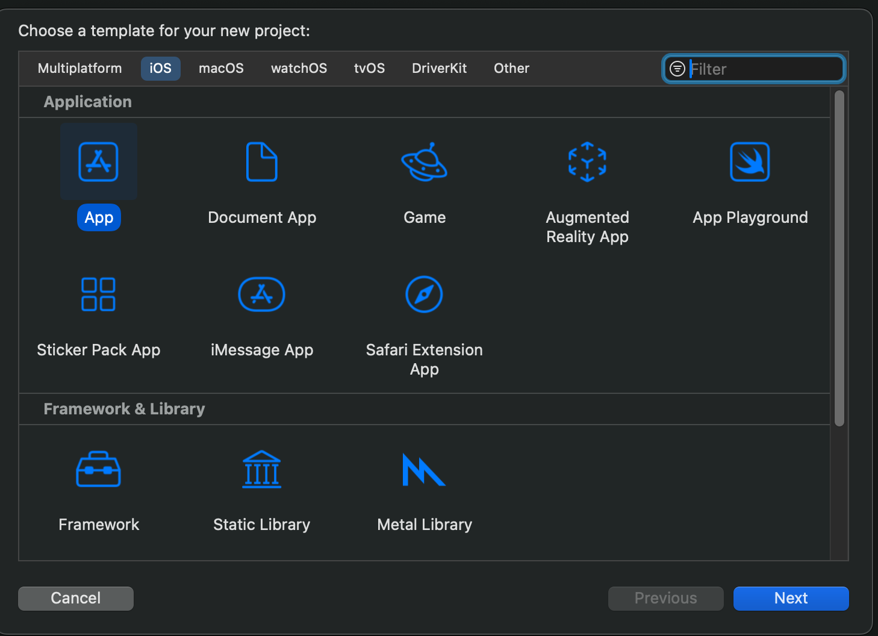Screen dimensions: 878x636
Task: Pick the Static Library building icon
Action: coord(262,469)
